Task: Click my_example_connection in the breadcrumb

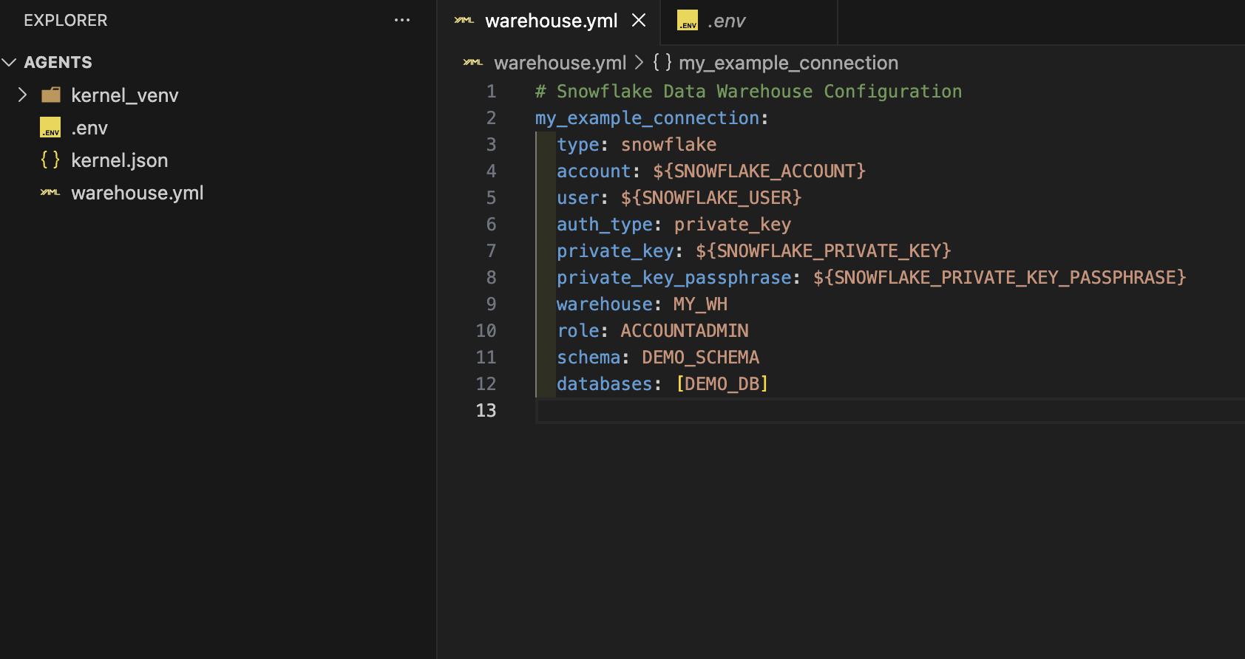Action: 788,63
